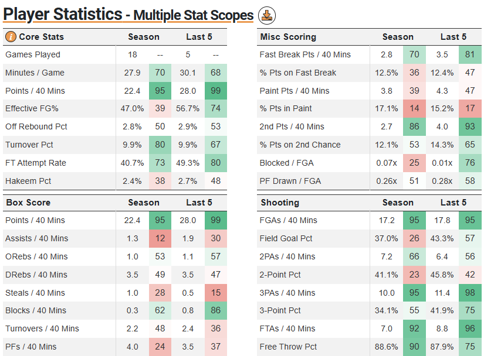Click the Shooting section heading

(x=279, y=203)
